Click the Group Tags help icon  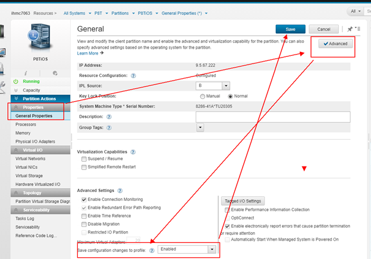109,127
